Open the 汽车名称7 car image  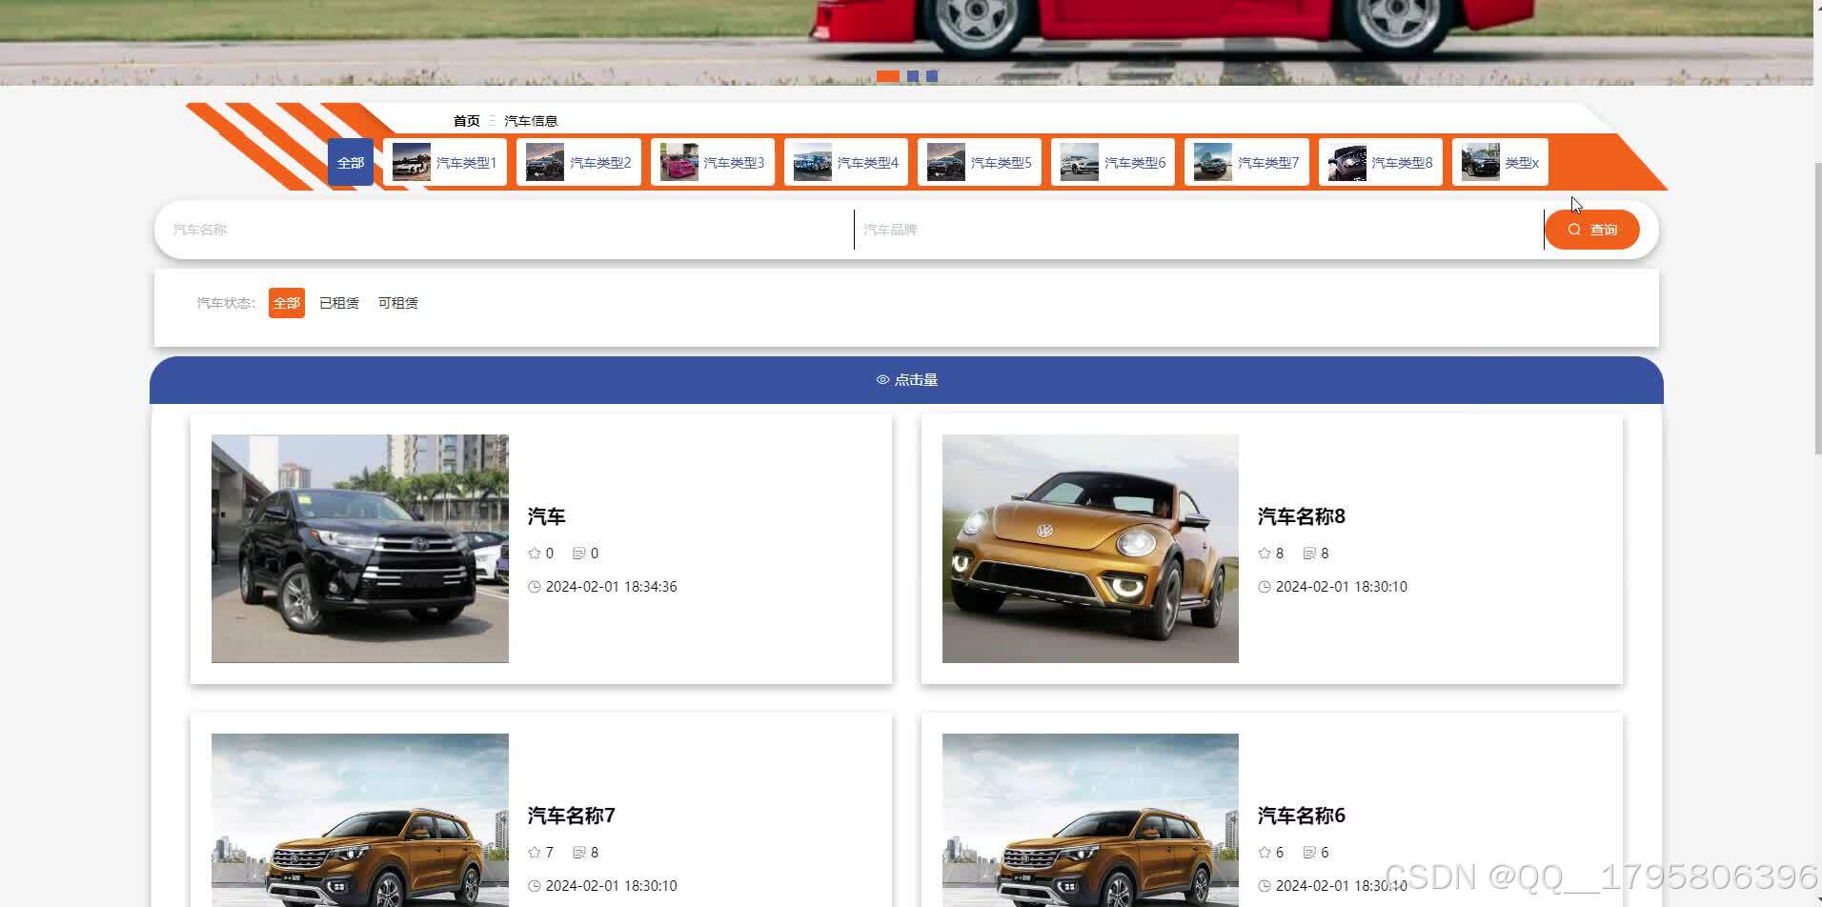click(360, 820)
